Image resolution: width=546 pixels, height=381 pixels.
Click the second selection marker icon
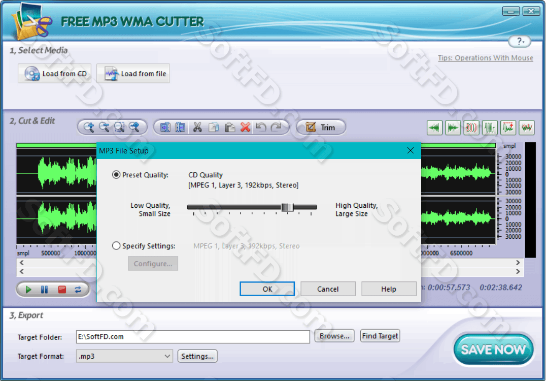pos(180,127)
